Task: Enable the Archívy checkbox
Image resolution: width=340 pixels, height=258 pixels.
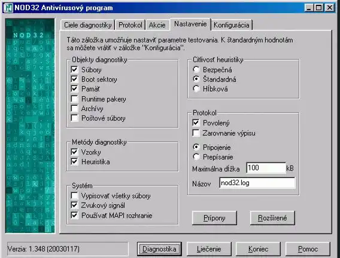Action: 74,108
